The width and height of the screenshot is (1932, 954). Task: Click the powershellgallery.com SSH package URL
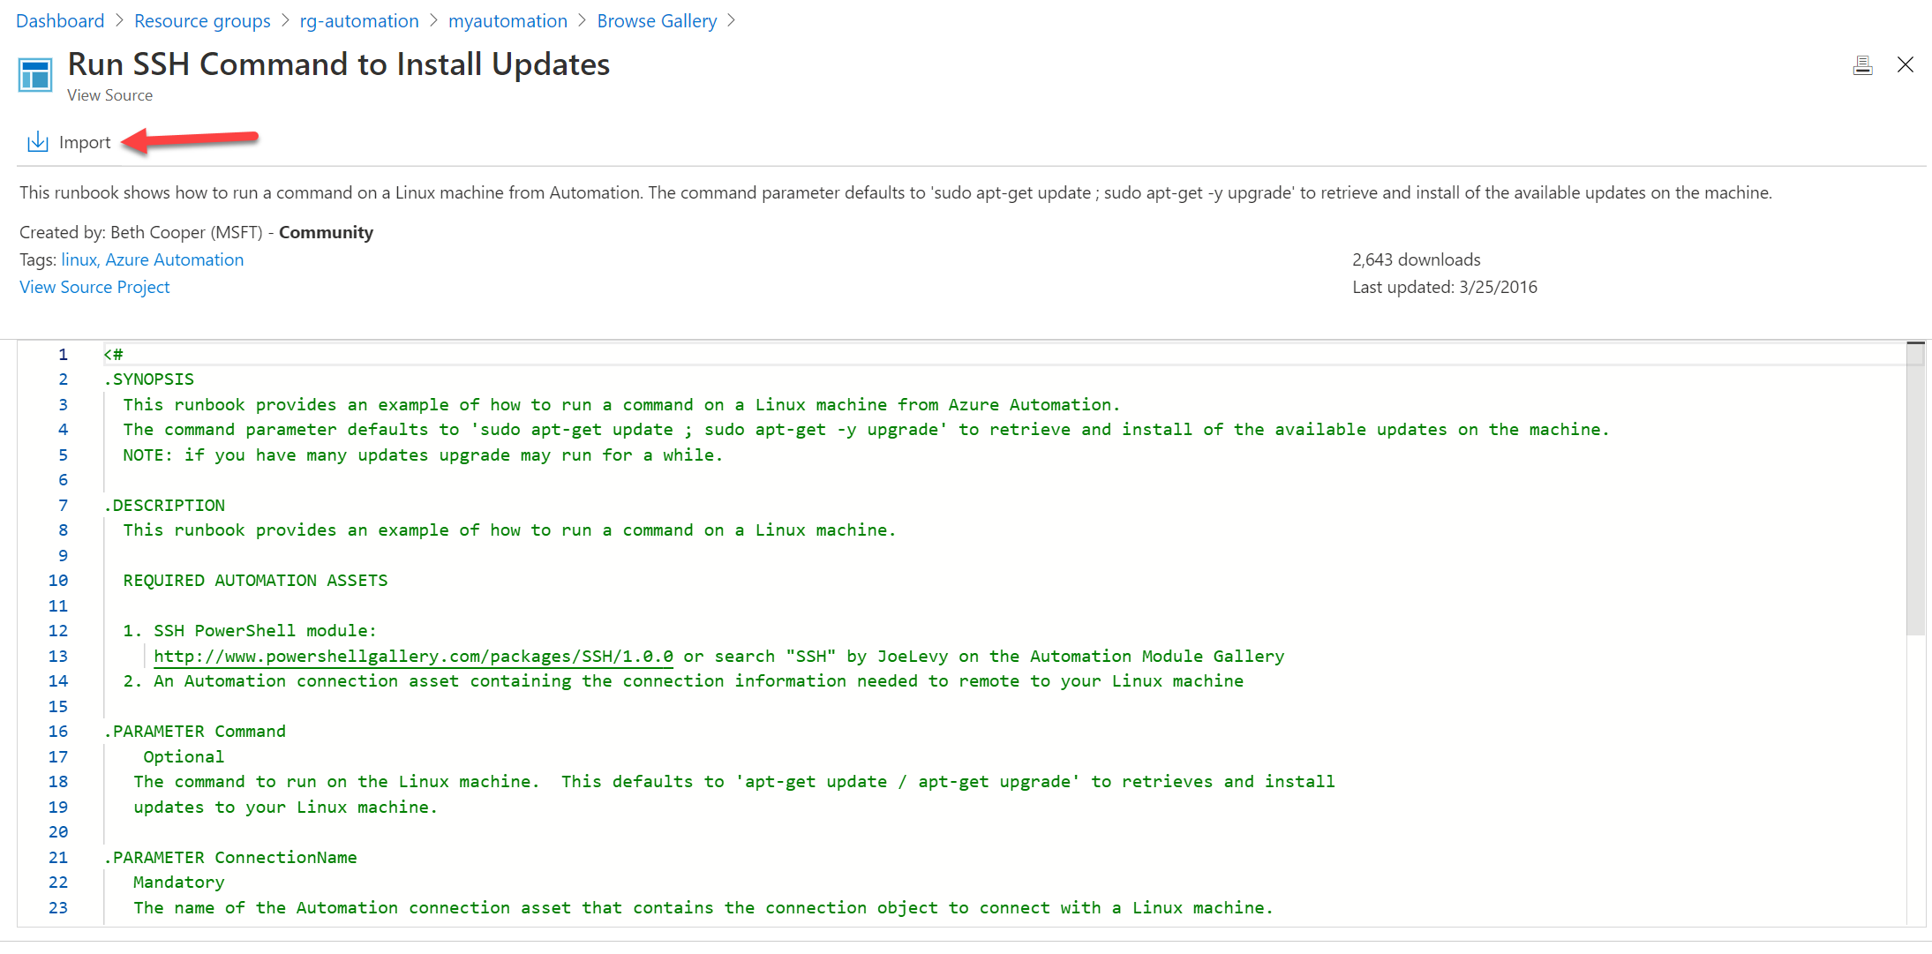pyautogui.click(x=413, y=656)
